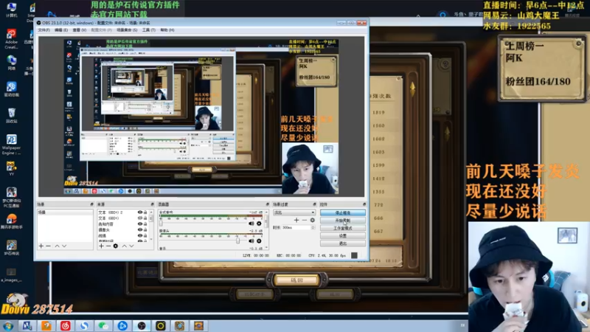Viewport: 590px width, 332px height.
Task: Adjust transition duration 300ms stepper
Action: pos(313,227)
